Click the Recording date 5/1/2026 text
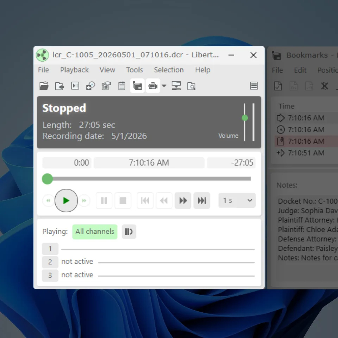 tap(95, 136)
